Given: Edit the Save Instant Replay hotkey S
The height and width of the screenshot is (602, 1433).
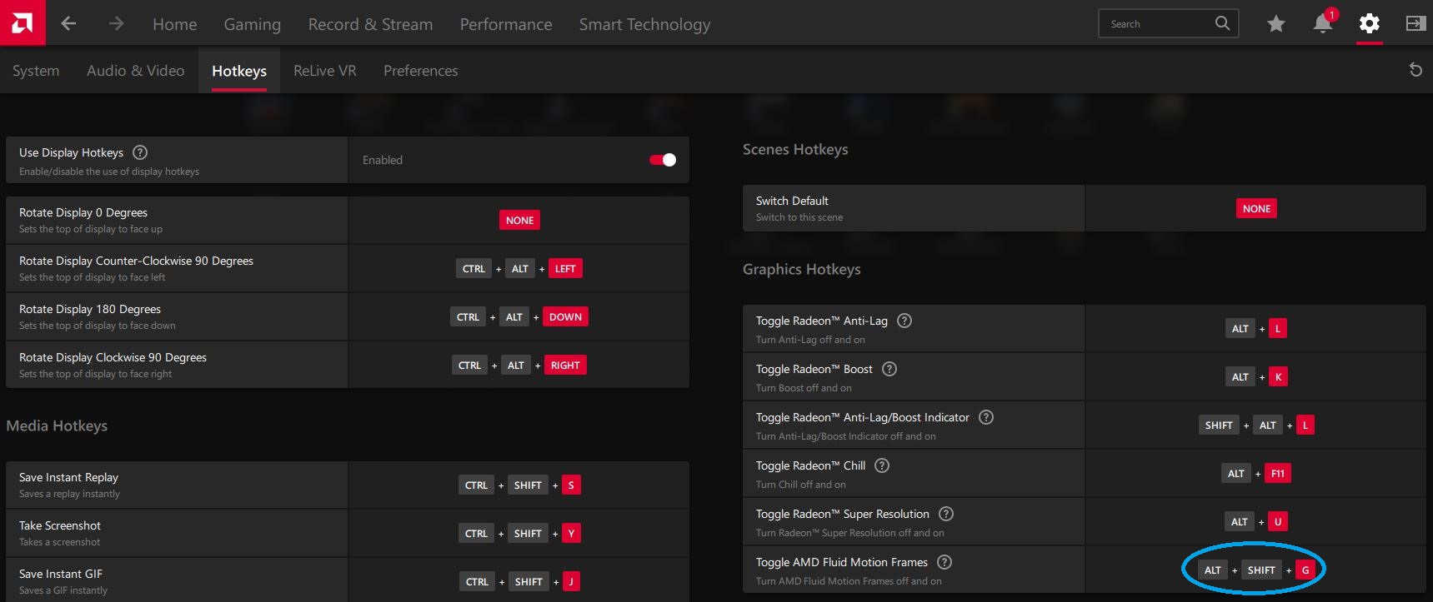Looking at the screenshot, I should tap(519, 485).
